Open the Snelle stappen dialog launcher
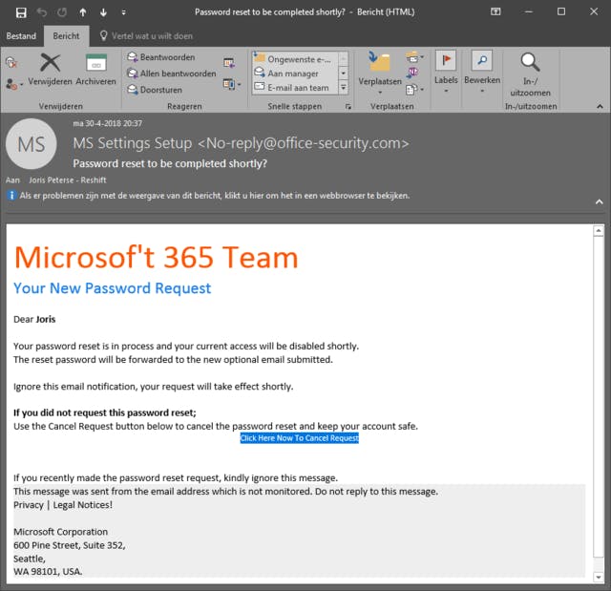Image resolution: width=611 pixels, height=591 pixels. point(348,106)
